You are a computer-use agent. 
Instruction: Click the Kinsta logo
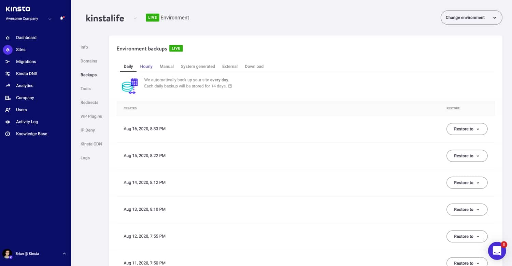17,9
